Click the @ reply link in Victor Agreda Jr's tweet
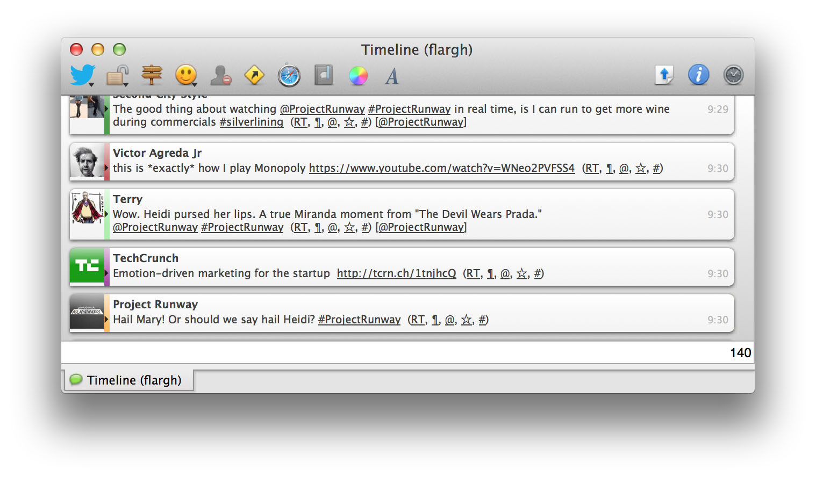The image size is (816, 478). click(624, 168)
